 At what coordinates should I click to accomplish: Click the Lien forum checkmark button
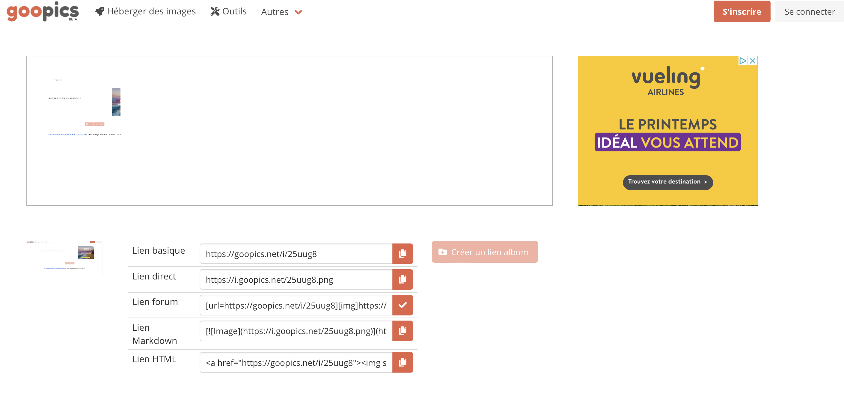tap(402, 305)
